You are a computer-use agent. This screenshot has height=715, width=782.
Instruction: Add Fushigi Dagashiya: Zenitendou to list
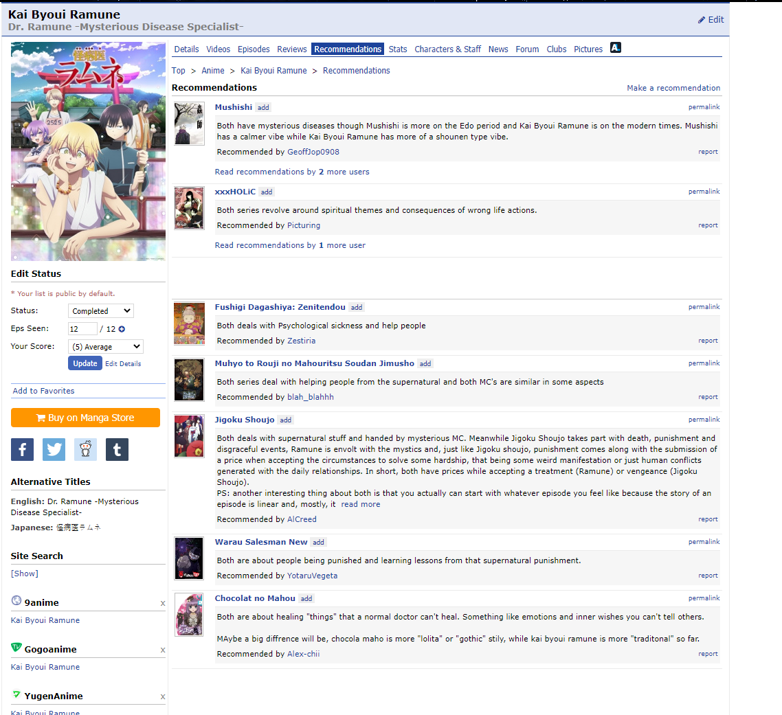[x=357, y=308]
